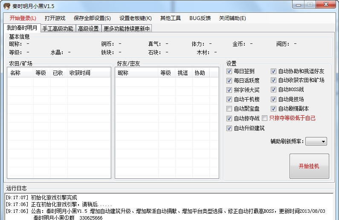Click 已收 column header
The height and width of the screenshot is (220, 339).
[59, 73]
